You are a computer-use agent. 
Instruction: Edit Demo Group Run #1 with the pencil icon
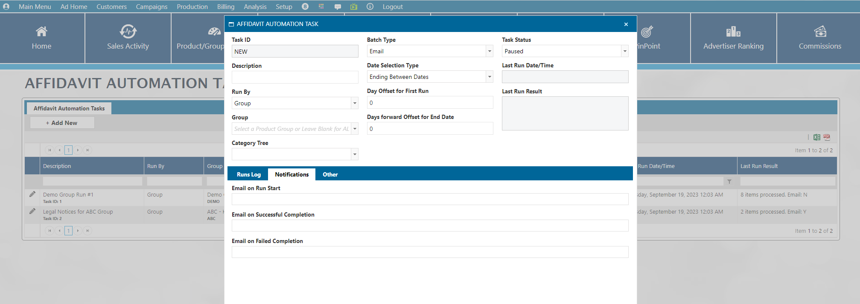coord(32,194)
